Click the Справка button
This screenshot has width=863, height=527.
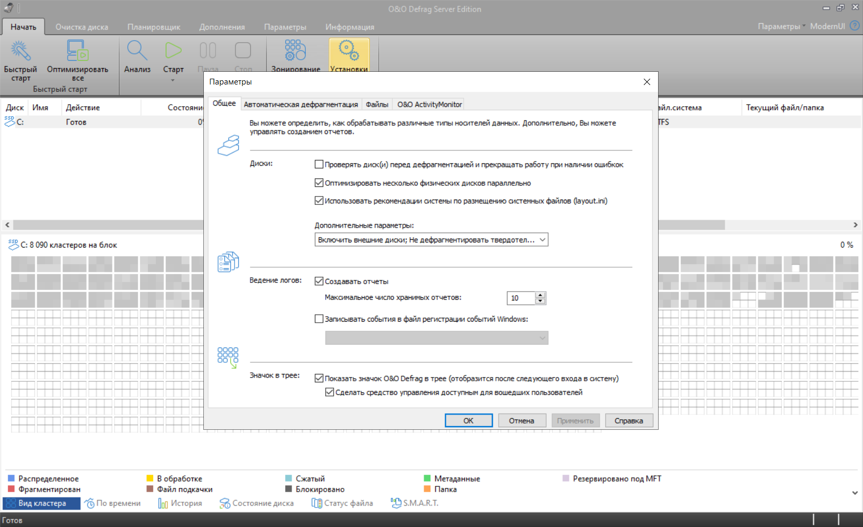(629, 421)
